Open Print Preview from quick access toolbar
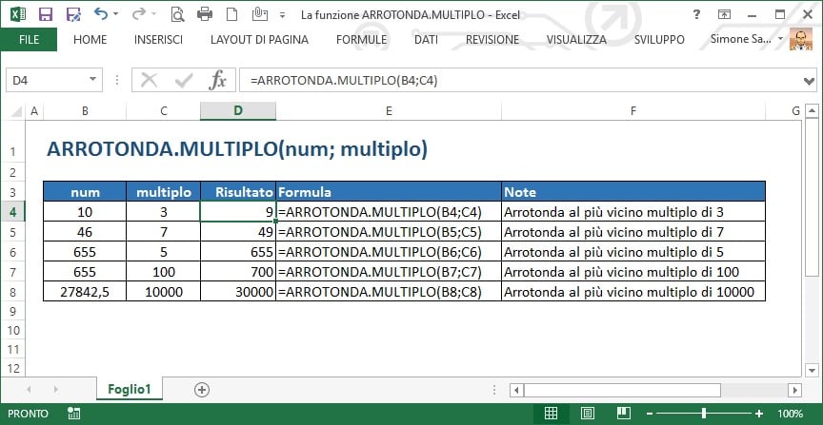This screenshot has height=425, width=823. 178,14
